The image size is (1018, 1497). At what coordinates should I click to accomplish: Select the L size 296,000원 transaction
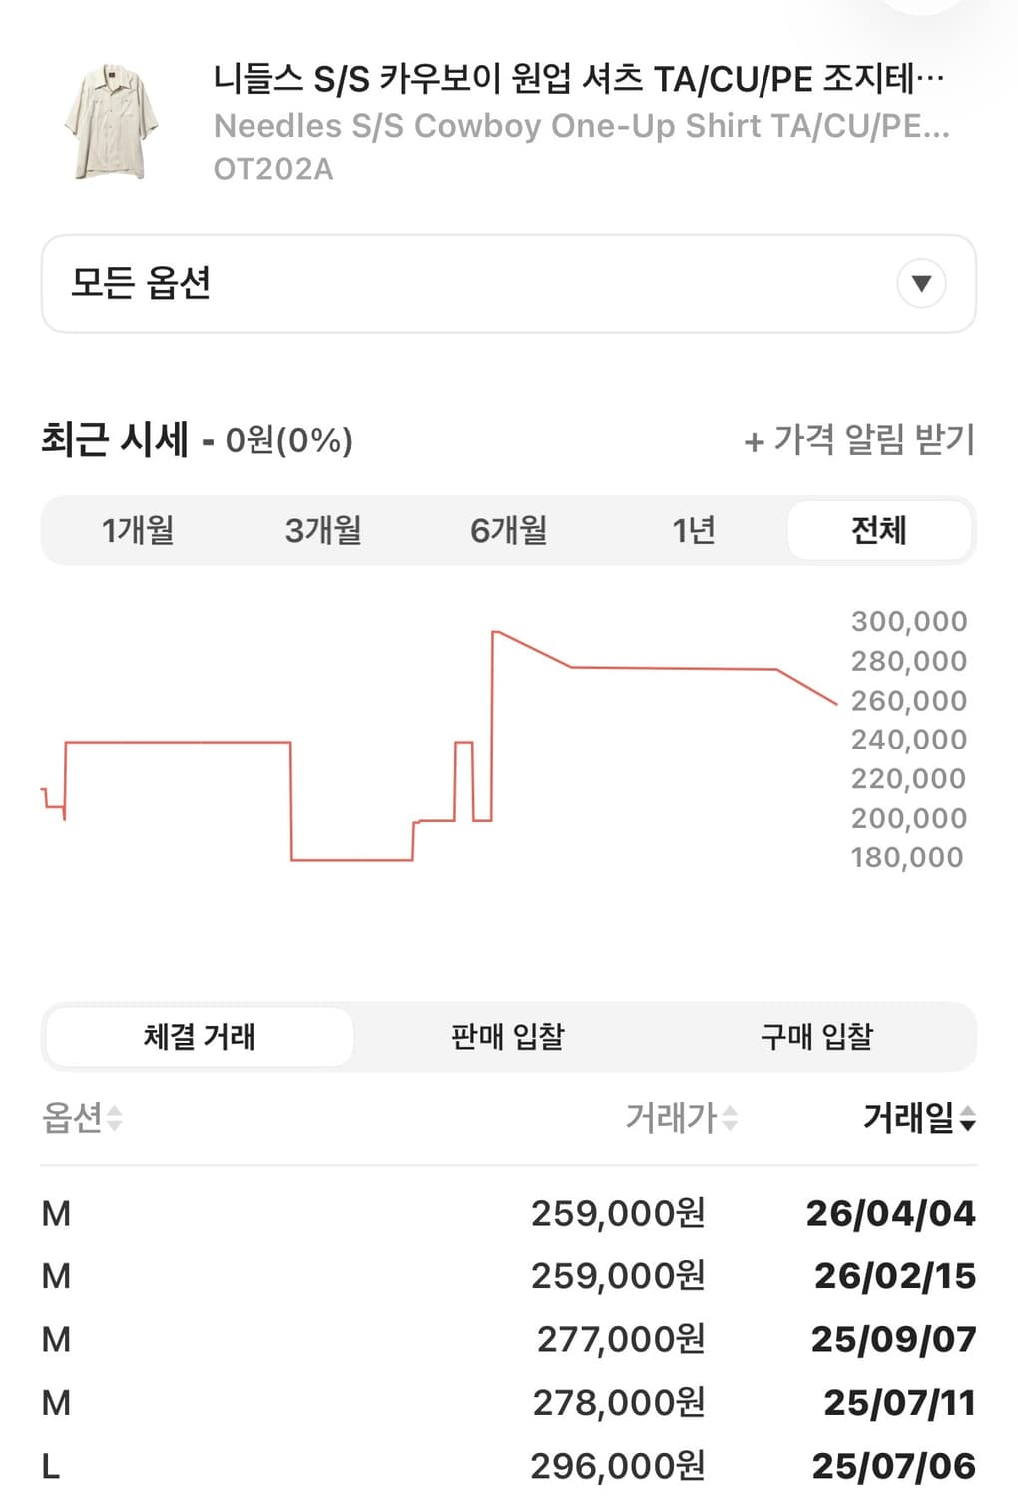coord(508,1466)
